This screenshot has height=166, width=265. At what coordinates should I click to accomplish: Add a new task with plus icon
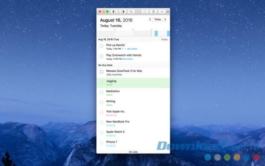[162, 12]
